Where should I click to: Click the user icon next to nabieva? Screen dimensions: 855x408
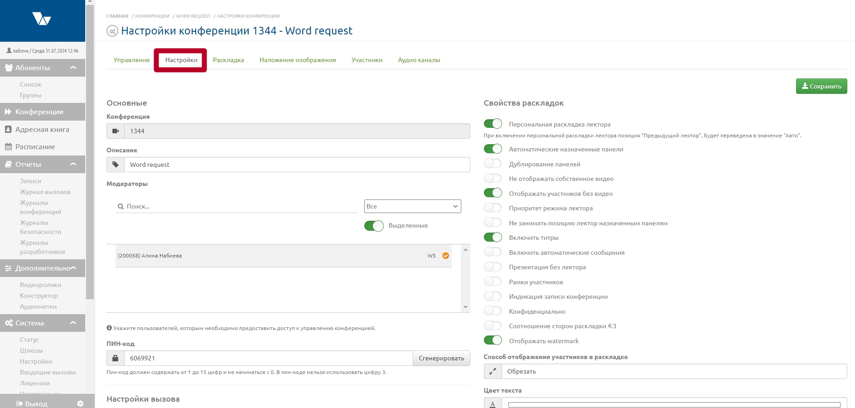[x=9, y=51]
